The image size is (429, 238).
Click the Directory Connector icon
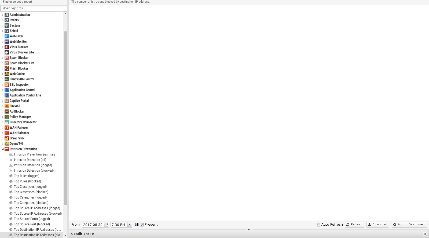pos(7,122)
